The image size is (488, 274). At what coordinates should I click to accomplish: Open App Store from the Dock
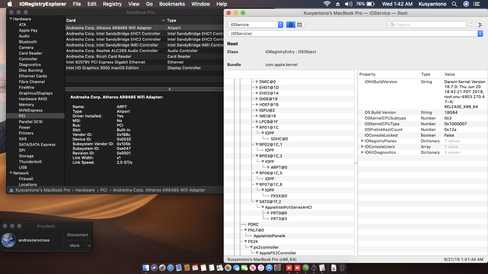269,268
